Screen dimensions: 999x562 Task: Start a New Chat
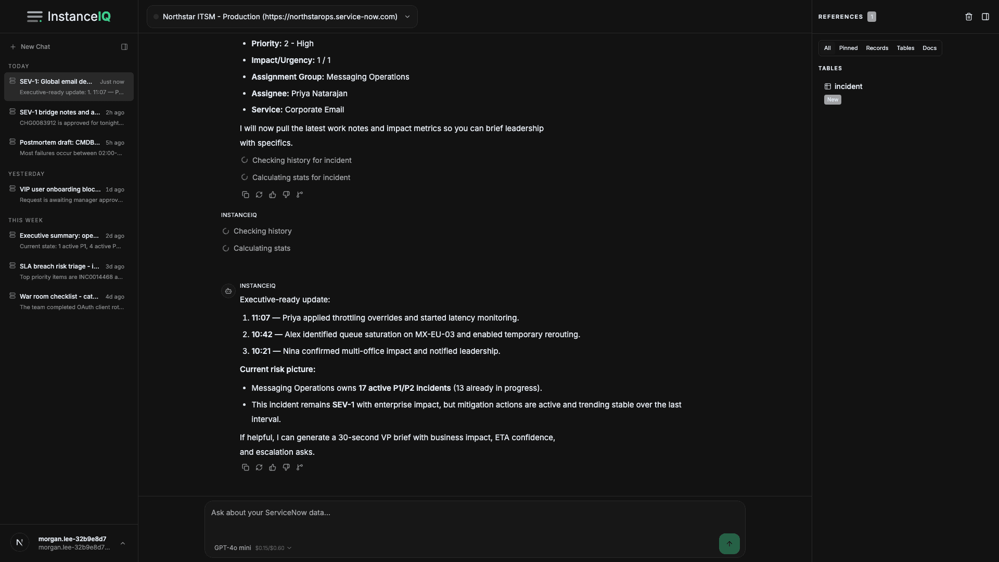31,46
